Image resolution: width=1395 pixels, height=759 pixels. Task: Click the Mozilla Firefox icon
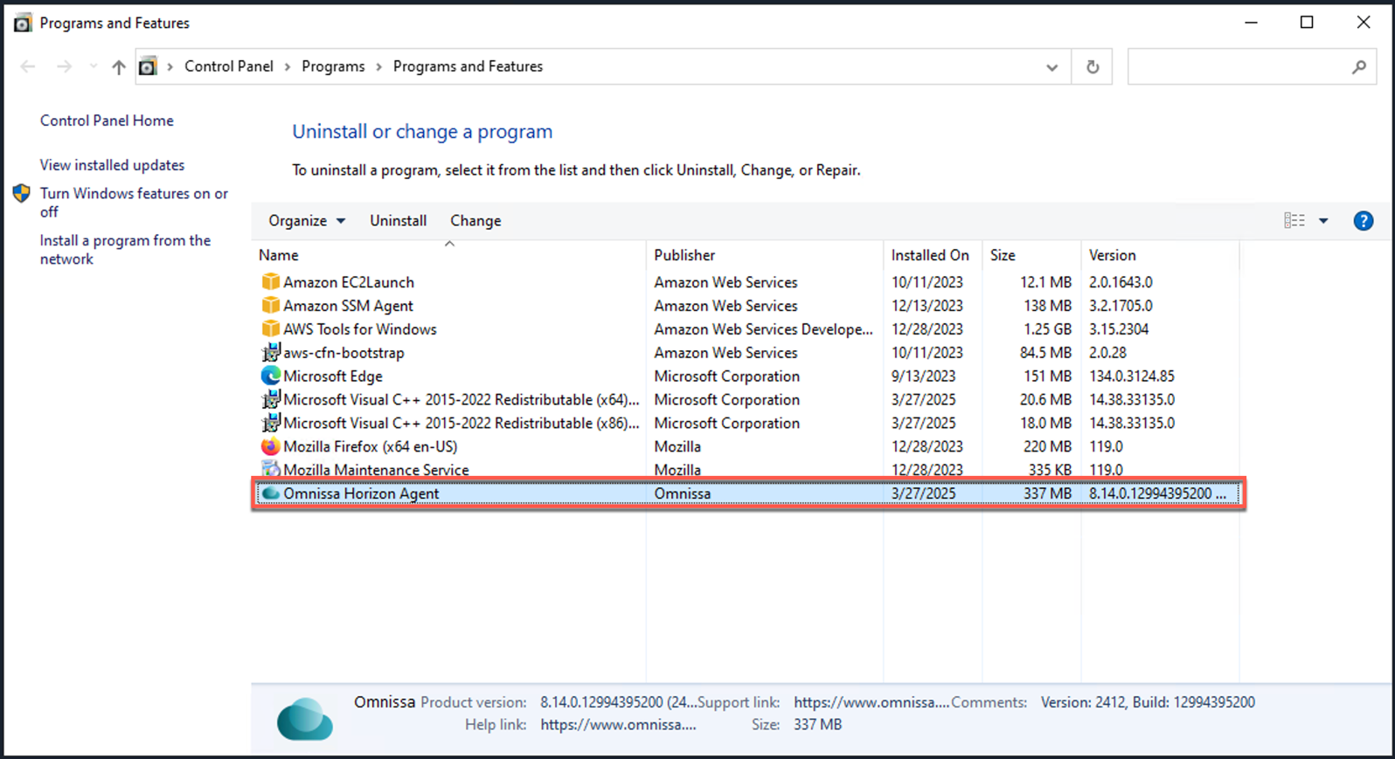click(271, 446)
